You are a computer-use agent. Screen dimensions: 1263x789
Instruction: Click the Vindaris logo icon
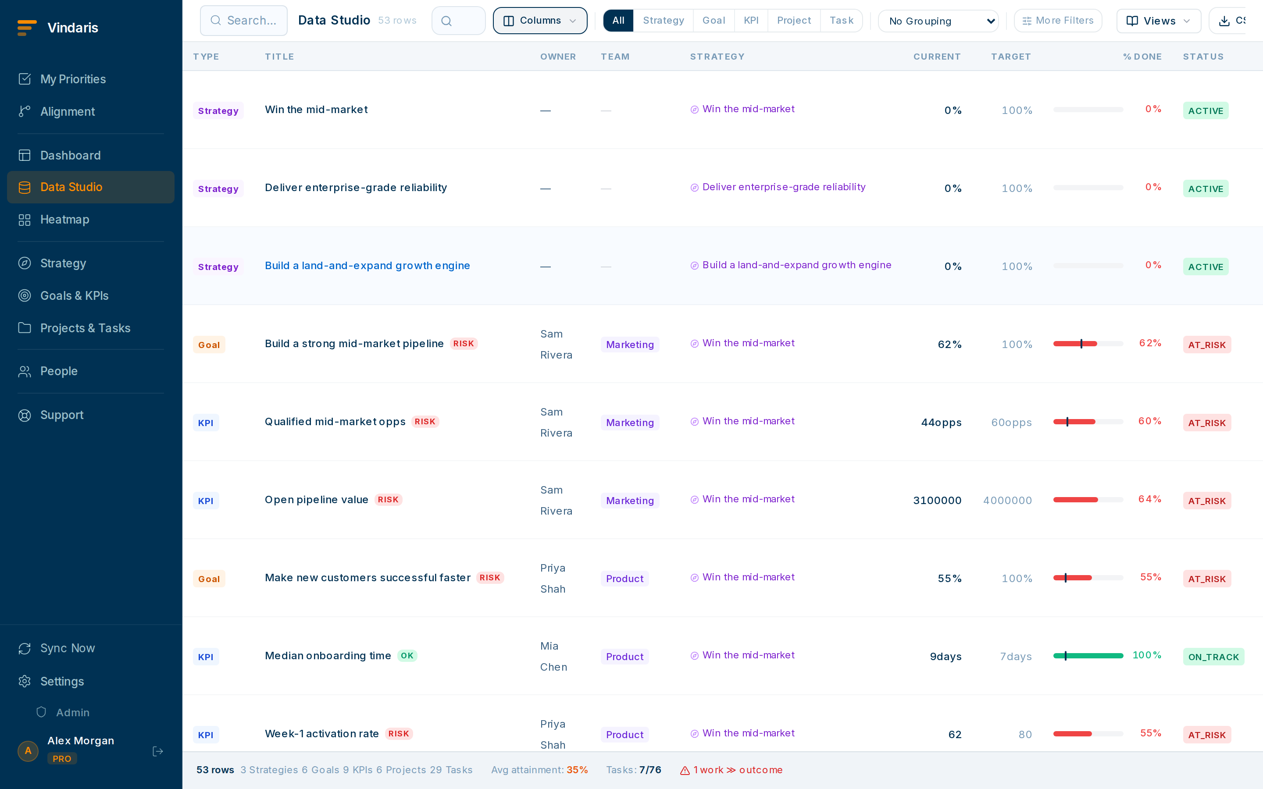point(27,28)
